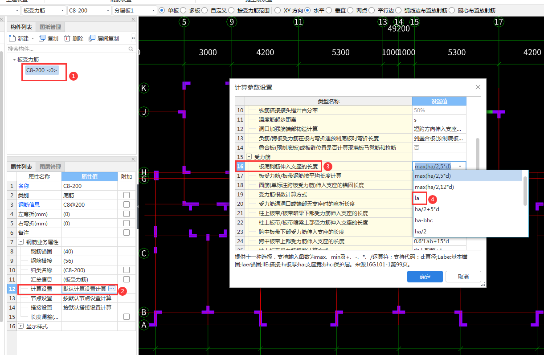Select the 按受力筋范围 radio button
The height and width of the screenshot is (355, 544).
pos(232,10)
